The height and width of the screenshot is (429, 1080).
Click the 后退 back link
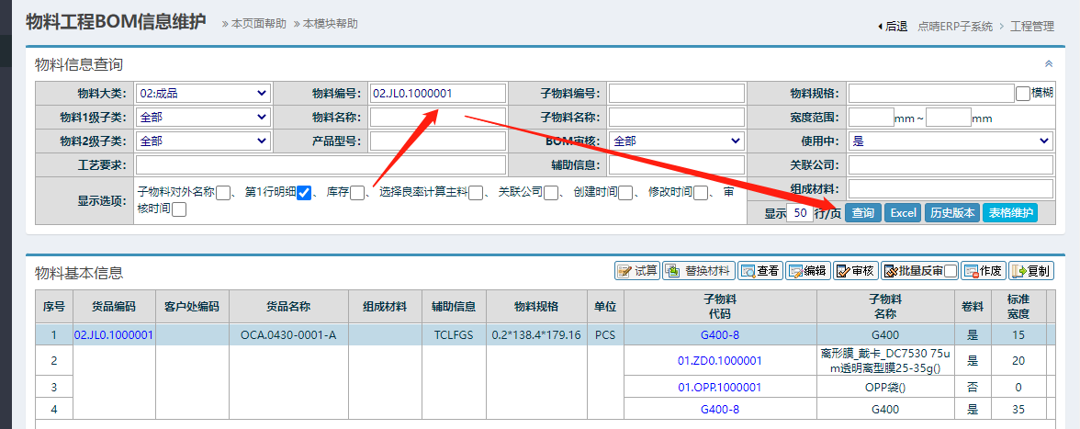(893, 26)
